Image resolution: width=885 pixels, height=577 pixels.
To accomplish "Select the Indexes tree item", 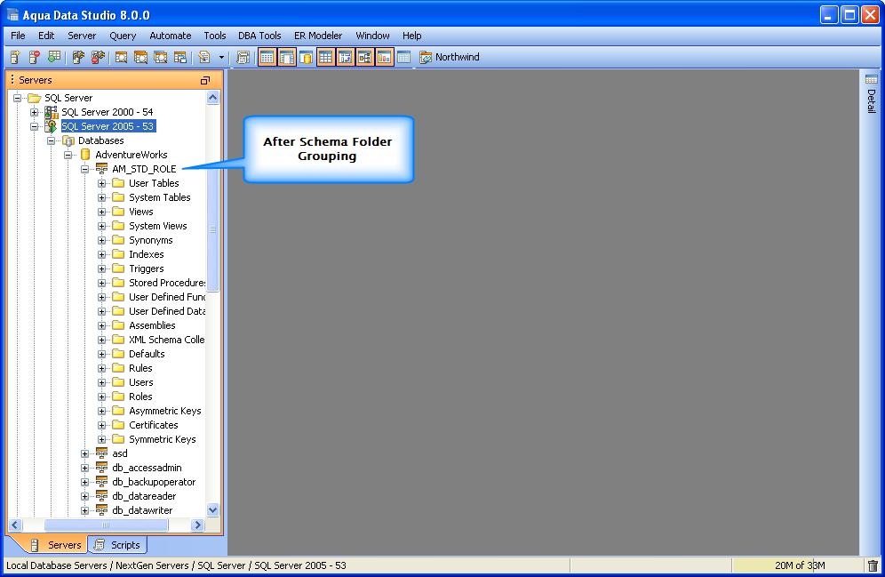I will click(x=147, y=254).
